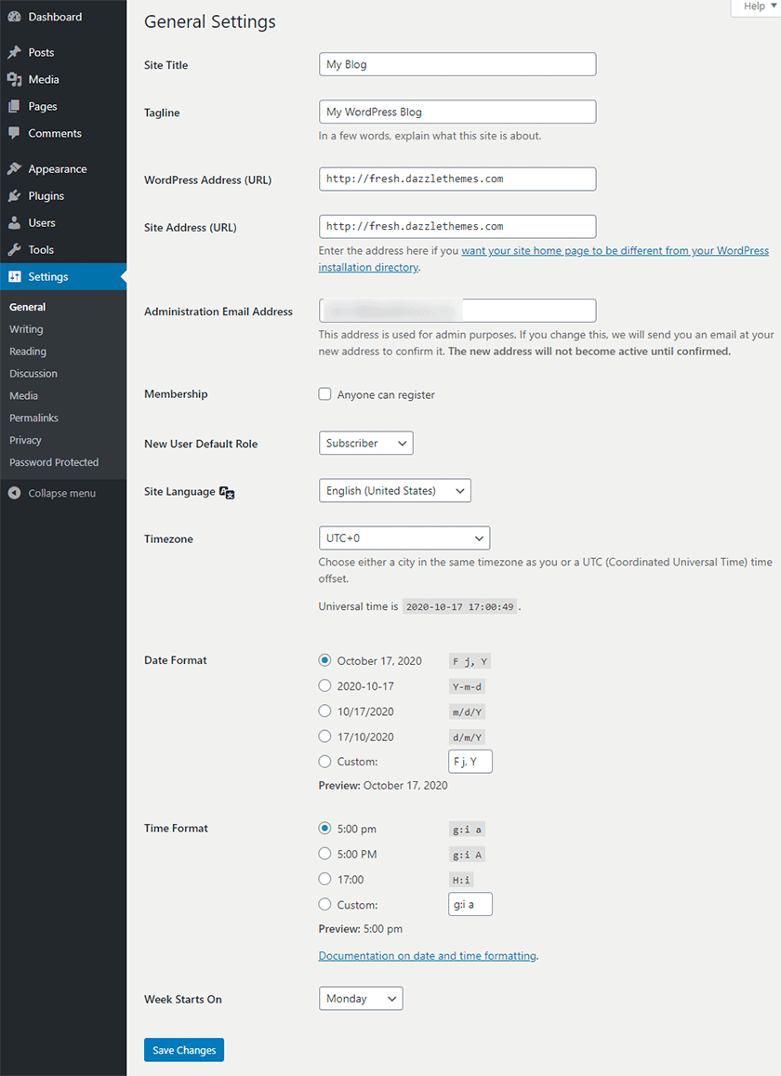The image size is (781, 1076).
Task: Select the 17/10/2020 date format
Action: tap(324, 737)
